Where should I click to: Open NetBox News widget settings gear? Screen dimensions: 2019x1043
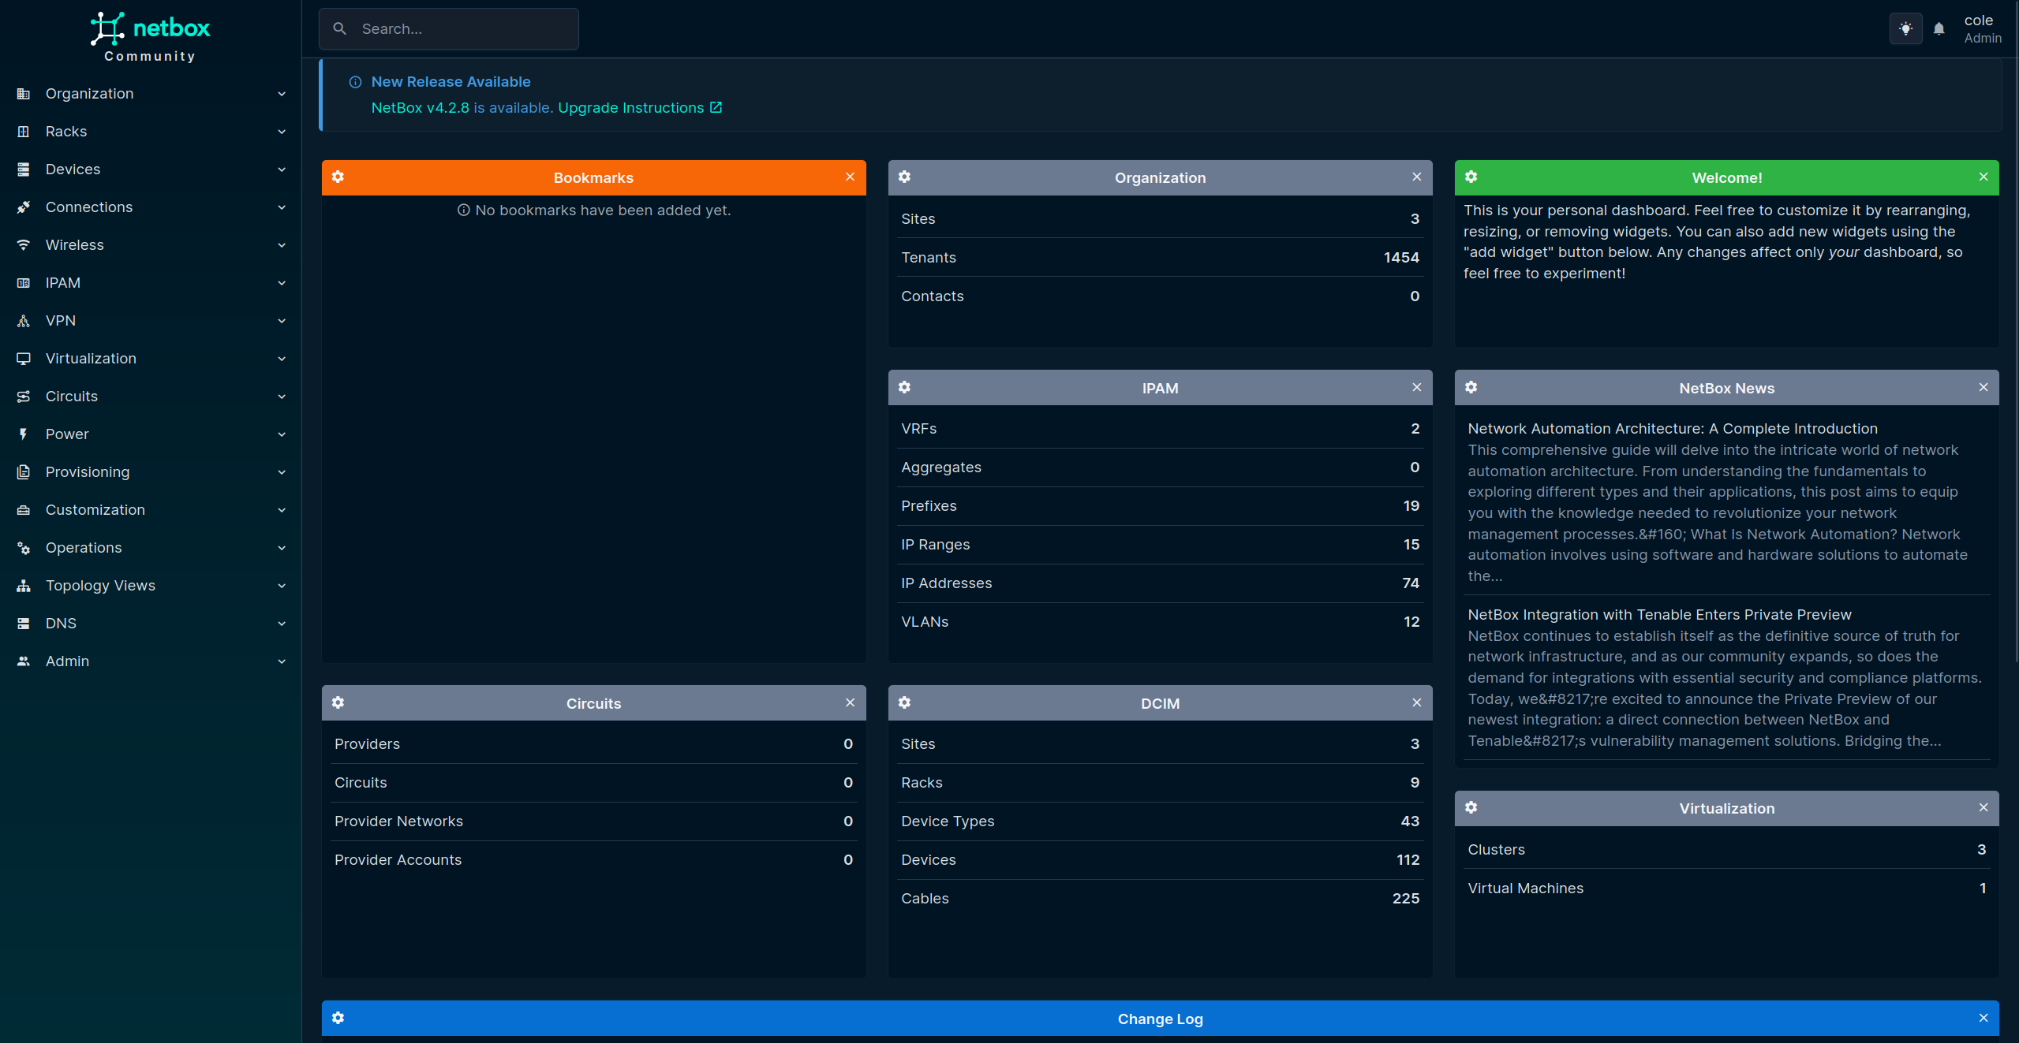[1471, 387]
